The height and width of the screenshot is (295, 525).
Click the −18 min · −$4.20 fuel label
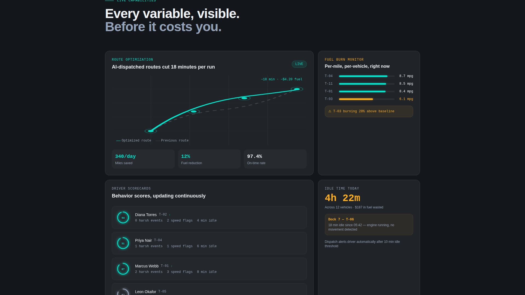point(282,79)
